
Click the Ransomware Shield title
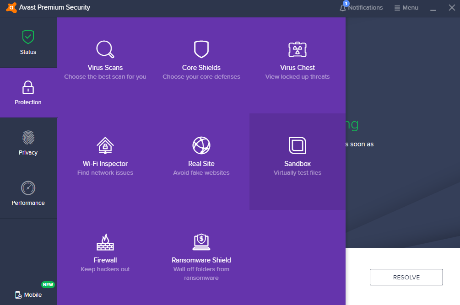tap(201, 260)
